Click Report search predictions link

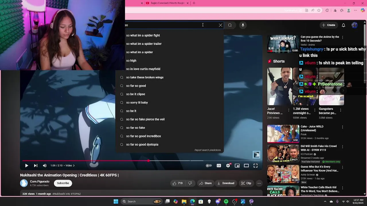[x=208, y=150]
